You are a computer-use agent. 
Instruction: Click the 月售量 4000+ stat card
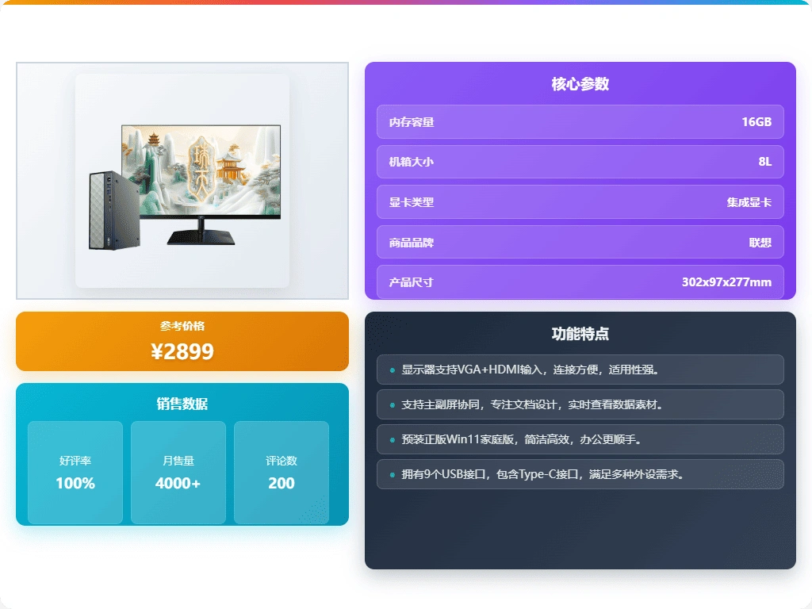coord(178,472)
